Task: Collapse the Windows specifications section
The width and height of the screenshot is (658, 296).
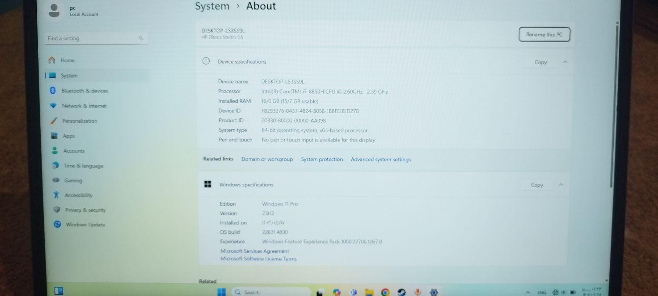Action: click(x=561, y=185)
